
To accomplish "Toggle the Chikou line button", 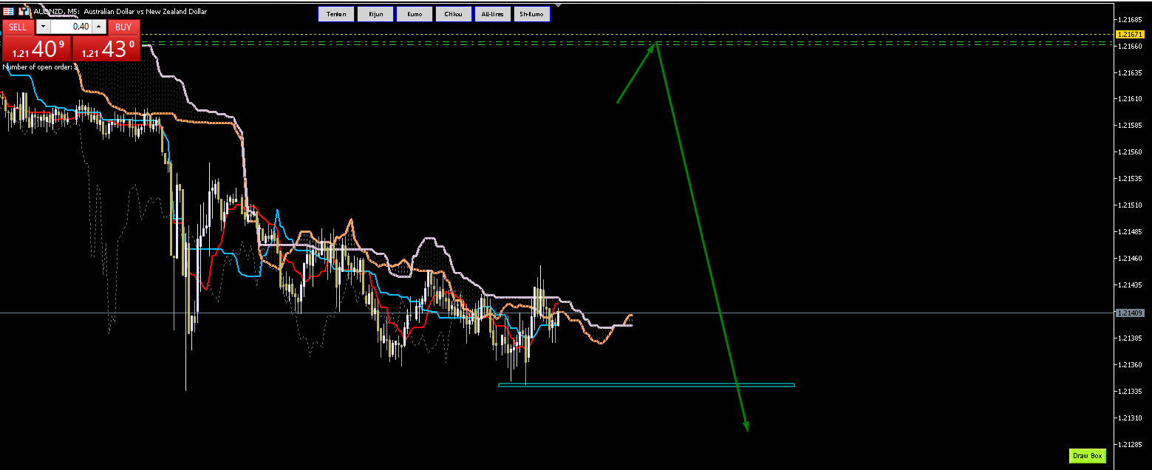I will [x=454, y=14].
